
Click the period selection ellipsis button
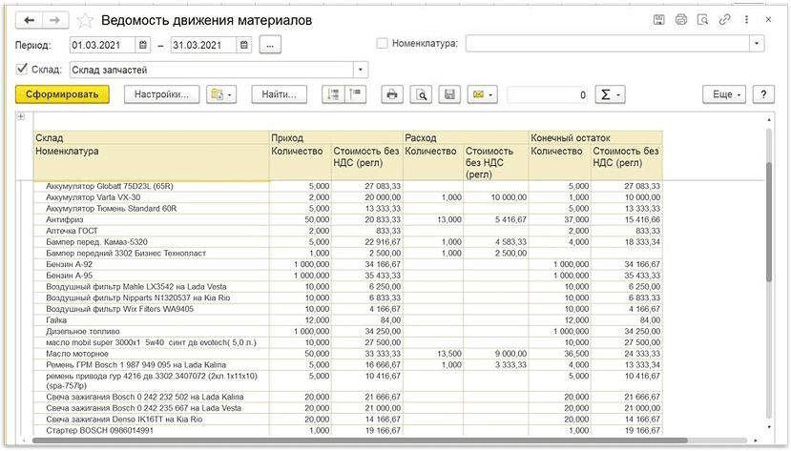pos(270,45)
